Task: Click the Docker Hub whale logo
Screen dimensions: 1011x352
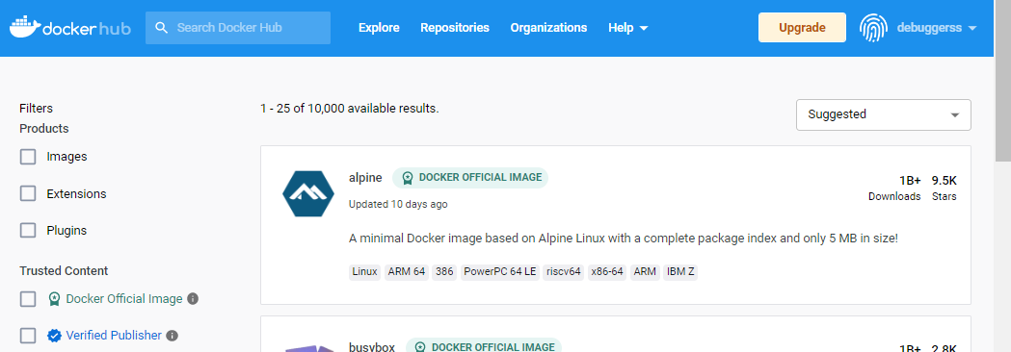Action: tap(70, 28)
